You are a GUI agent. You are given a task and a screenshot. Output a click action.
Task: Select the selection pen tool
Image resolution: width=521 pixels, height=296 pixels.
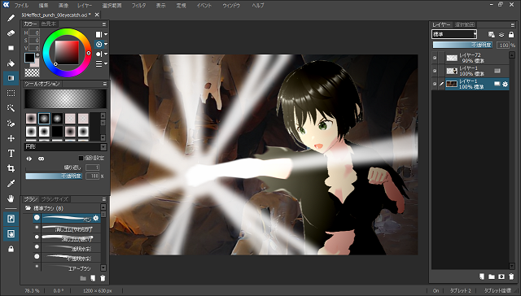[11, 124]
